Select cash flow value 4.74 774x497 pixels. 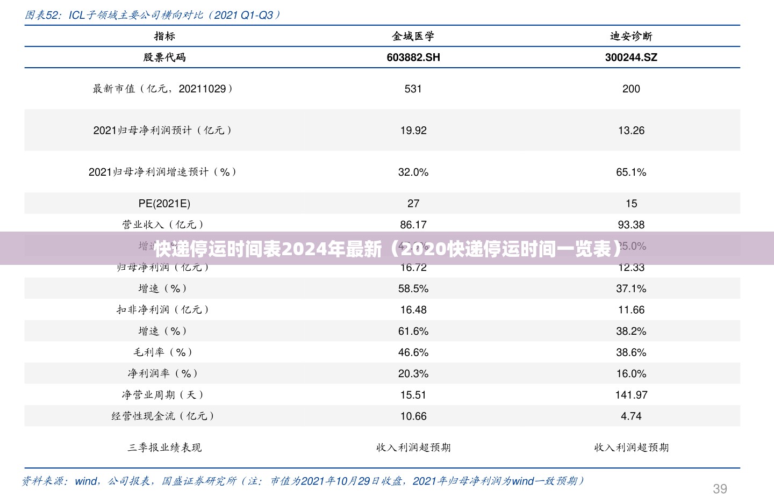[x=631, y=416]
